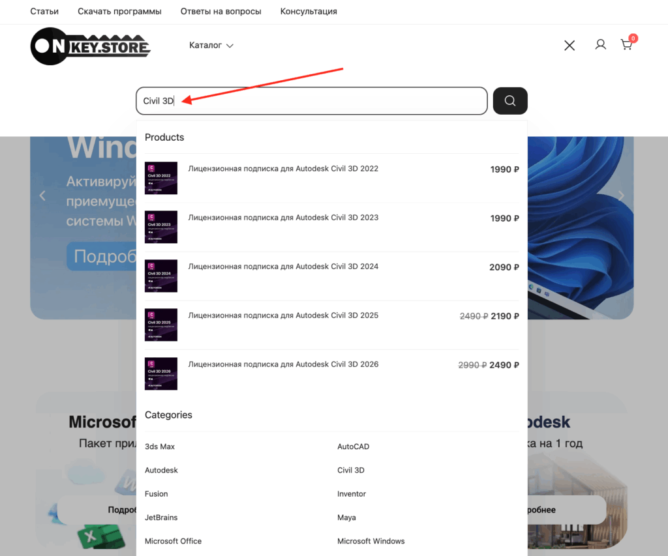Screen dimensions: 668x556
Task: Open the shopping cart icon
Action: tap(627, 45)
